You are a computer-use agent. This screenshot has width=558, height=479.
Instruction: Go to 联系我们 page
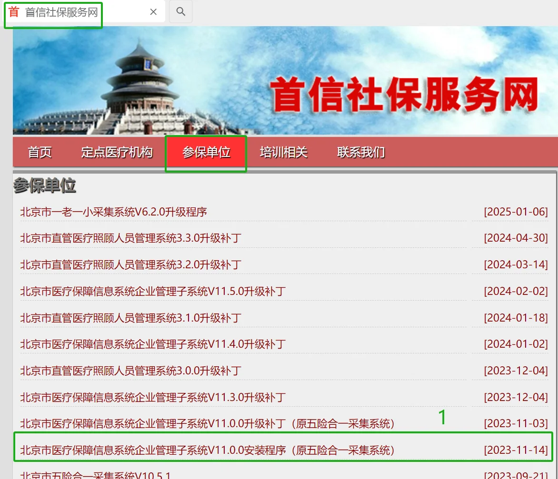point(360,152)
